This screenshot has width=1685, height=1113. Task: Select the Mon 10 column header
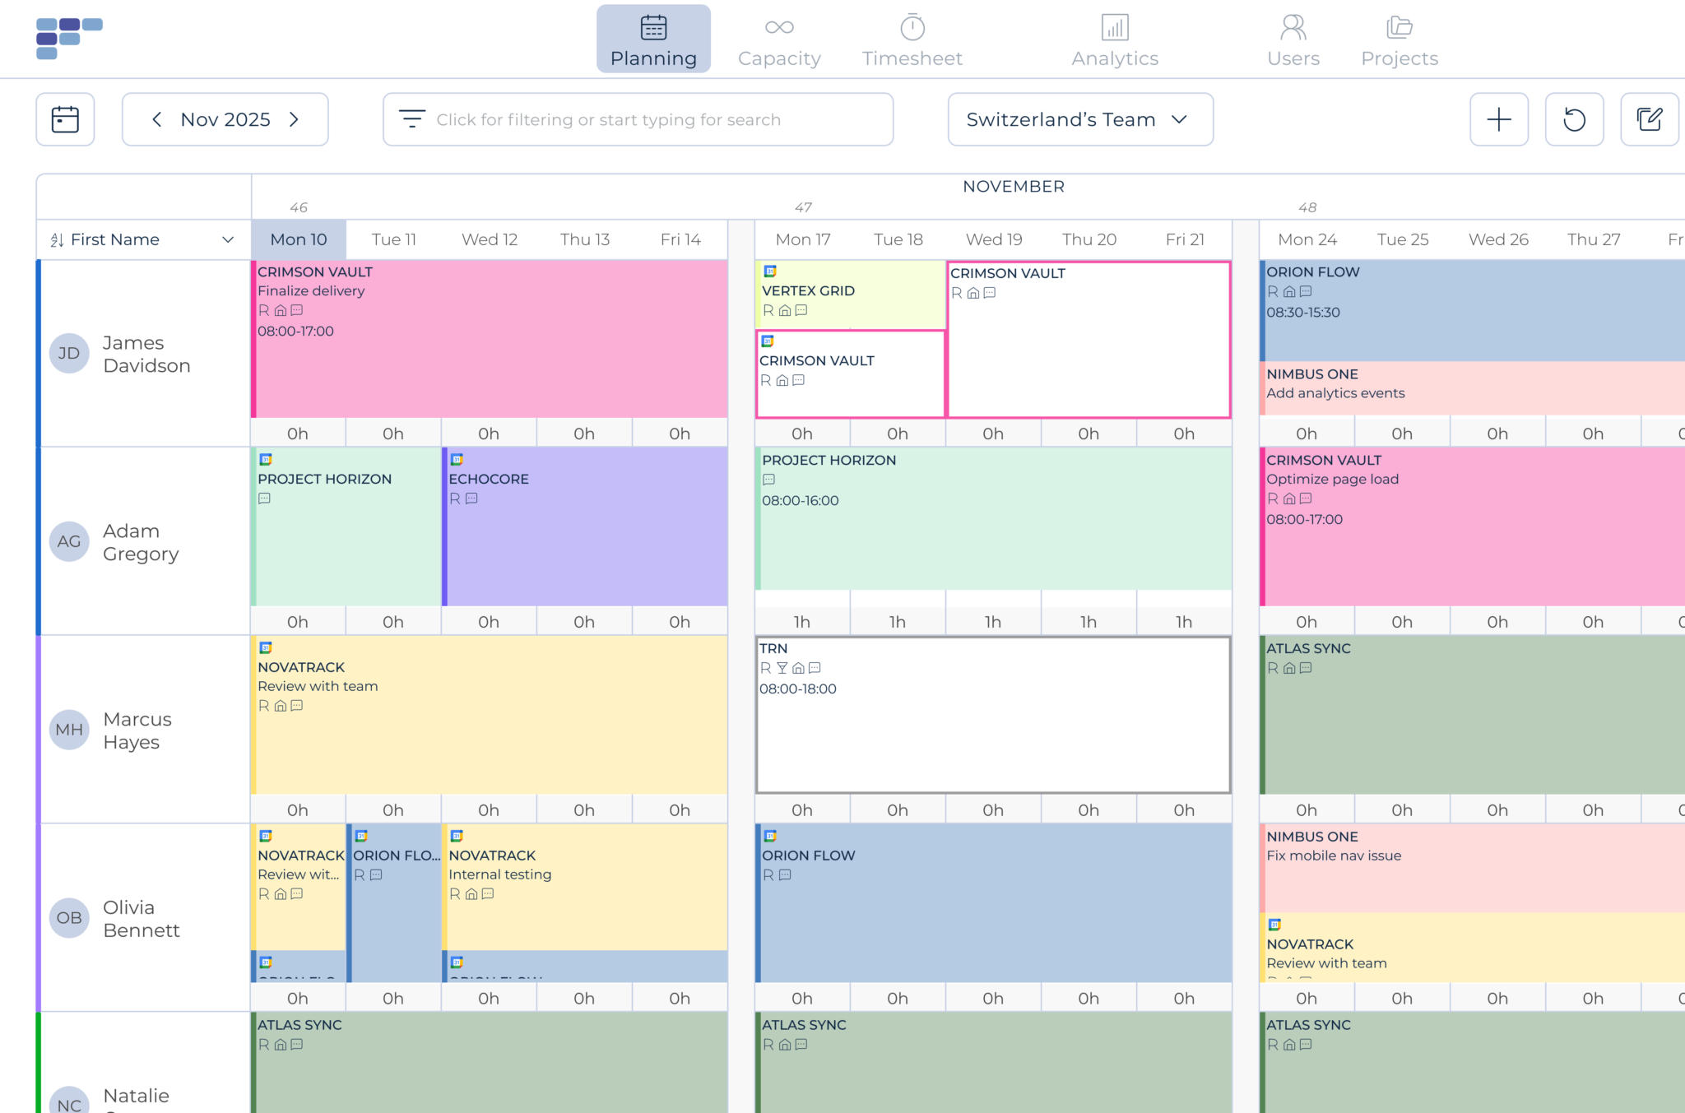click(x=299, y=239)
